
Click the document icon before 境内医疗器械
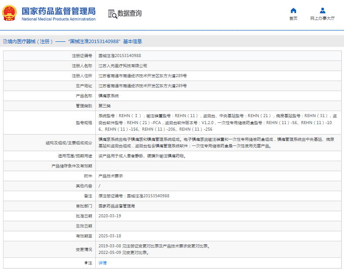click(5, 42)
